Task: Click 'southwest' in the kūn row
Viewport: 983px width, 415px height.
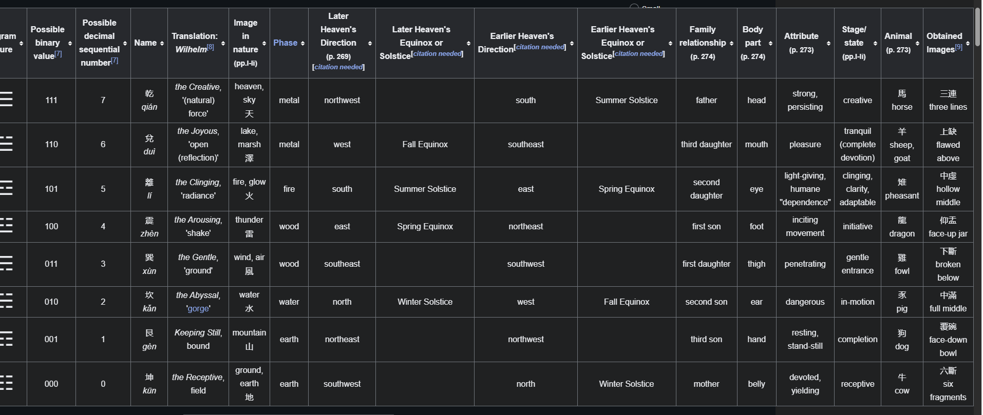Action: tap(342, 384)
